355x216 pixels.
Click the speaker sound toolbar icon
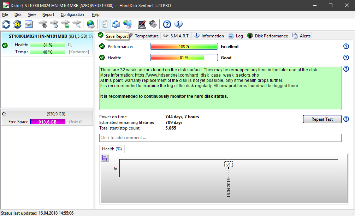(x=153, y=24)
